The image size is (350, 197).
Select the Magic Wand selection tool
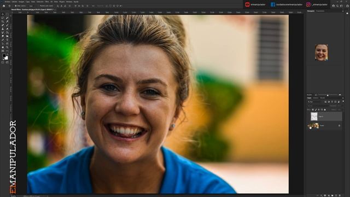point(7,18)
